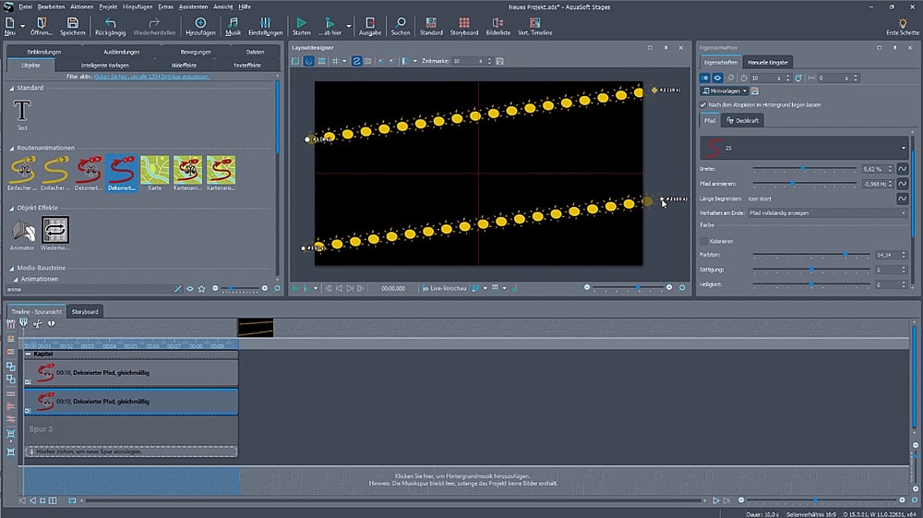Switch to the Storyboard tab

coord(85,312)
